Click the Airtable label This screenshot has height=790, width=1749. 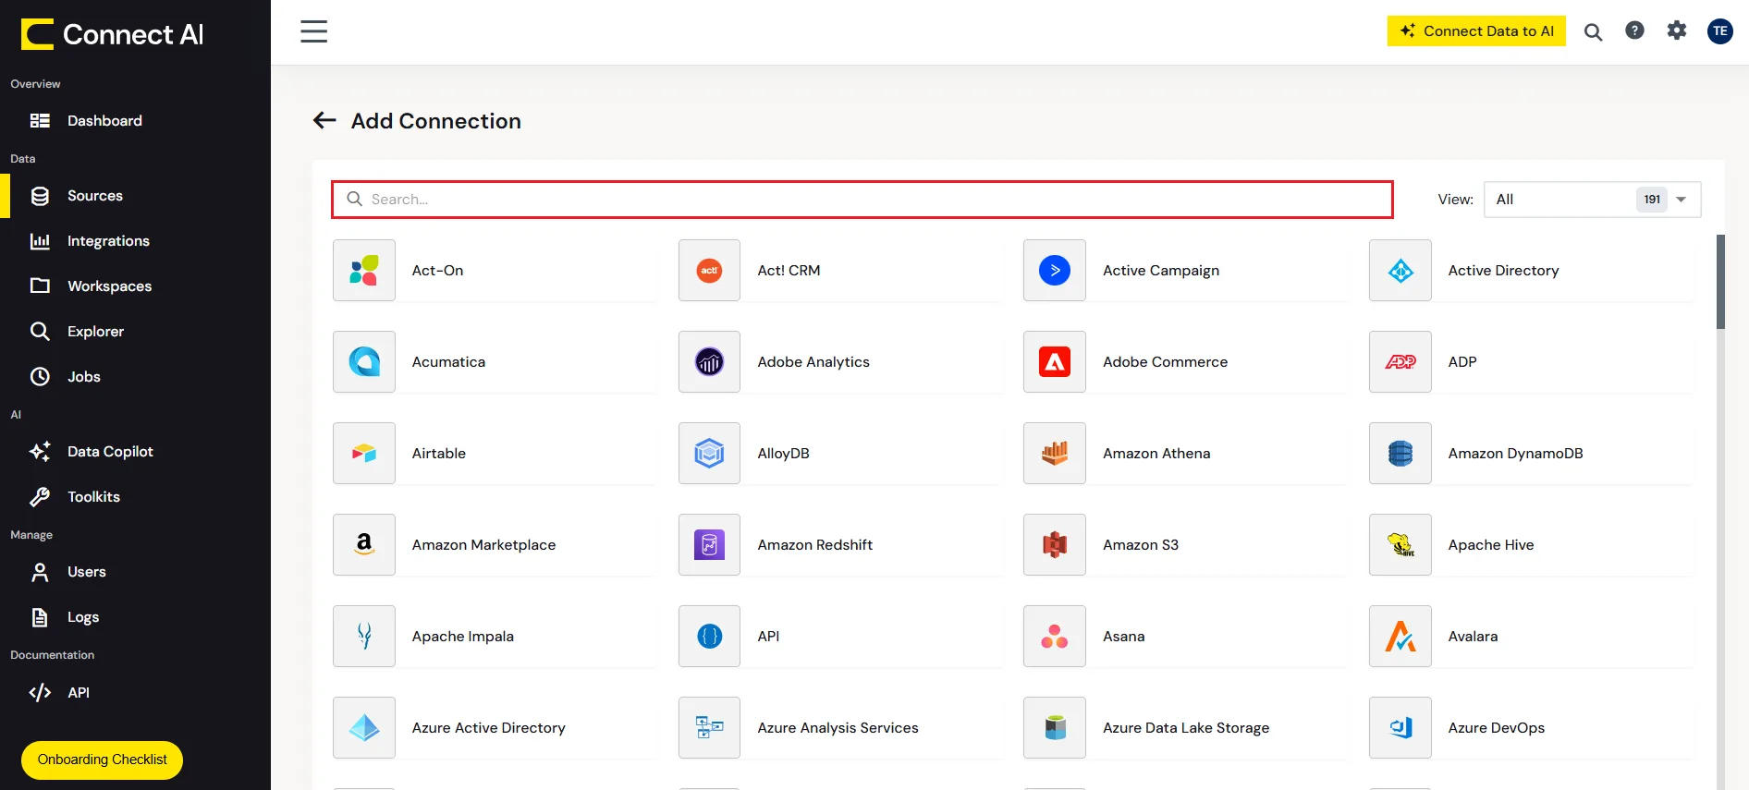(438, 454)
